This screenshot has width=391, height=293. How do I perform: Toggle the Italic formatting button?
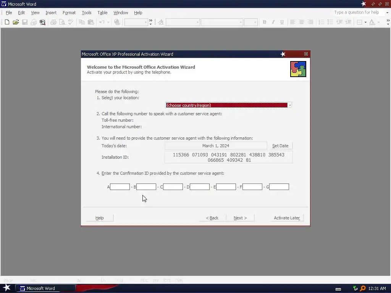273,22
